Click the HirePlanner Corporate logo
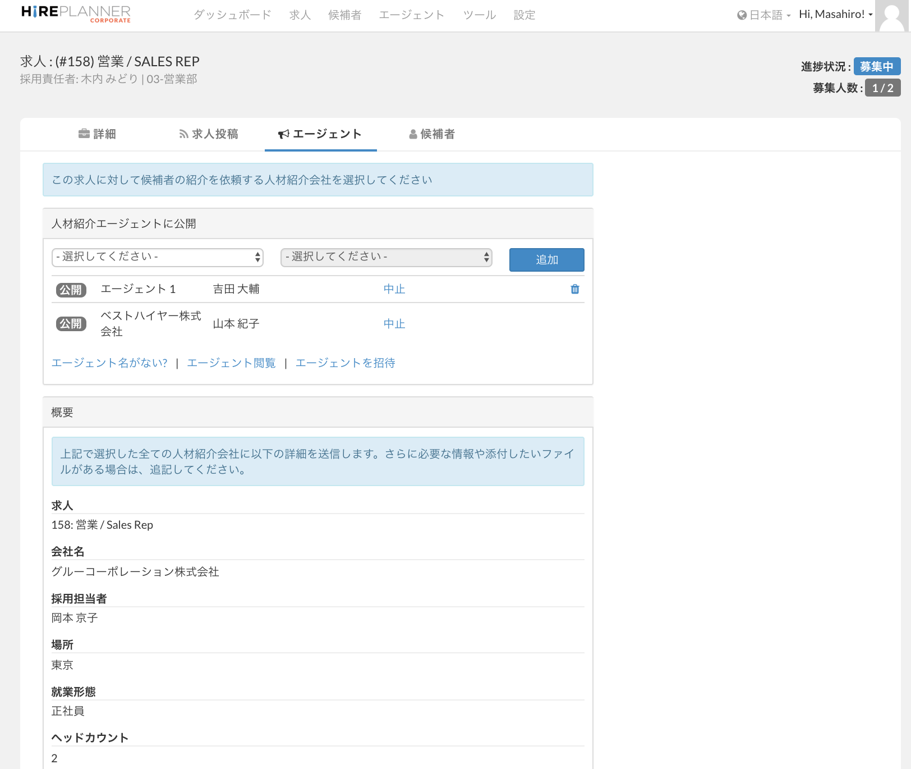 coord(76,14)
